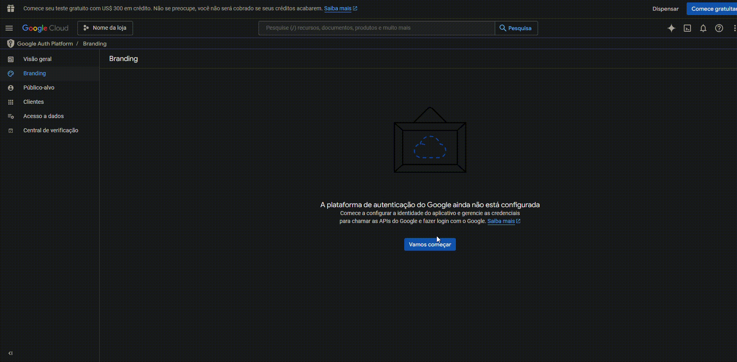Image resolution: width=737 pixels, height=362 pixels.
Task: Open the Público-alvo menu item
Action: click(x=50, y=88)
